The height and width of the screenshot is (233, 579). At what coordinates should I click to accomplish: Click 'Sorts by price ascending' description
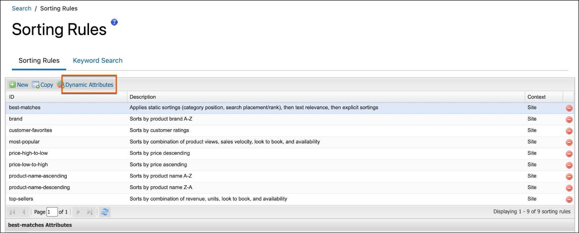coord(158,165)
